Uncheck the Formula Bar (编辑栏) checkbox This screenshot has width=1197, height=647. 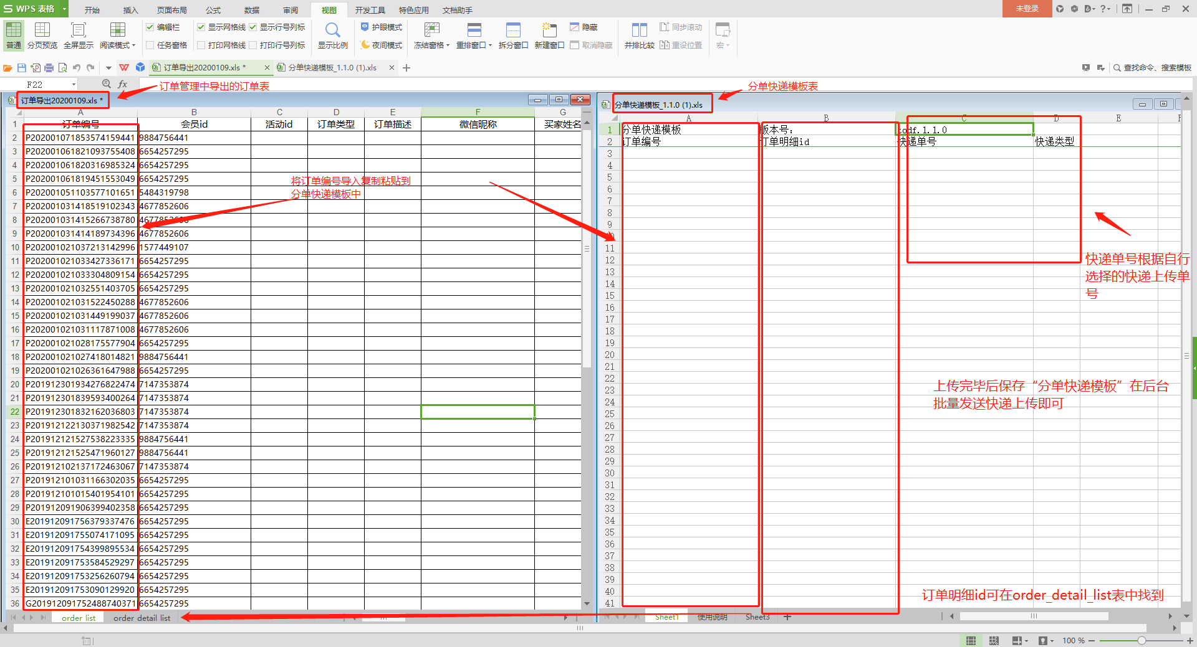click(150, 27)
